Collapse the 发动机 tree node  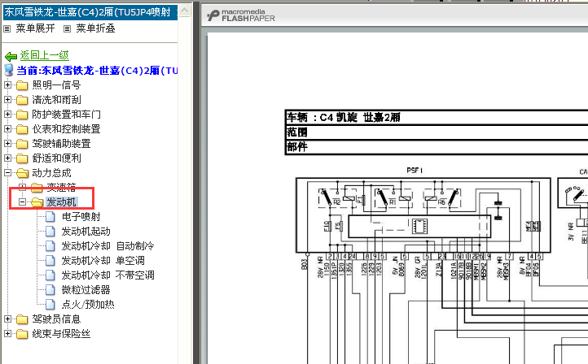click(22, 202)
